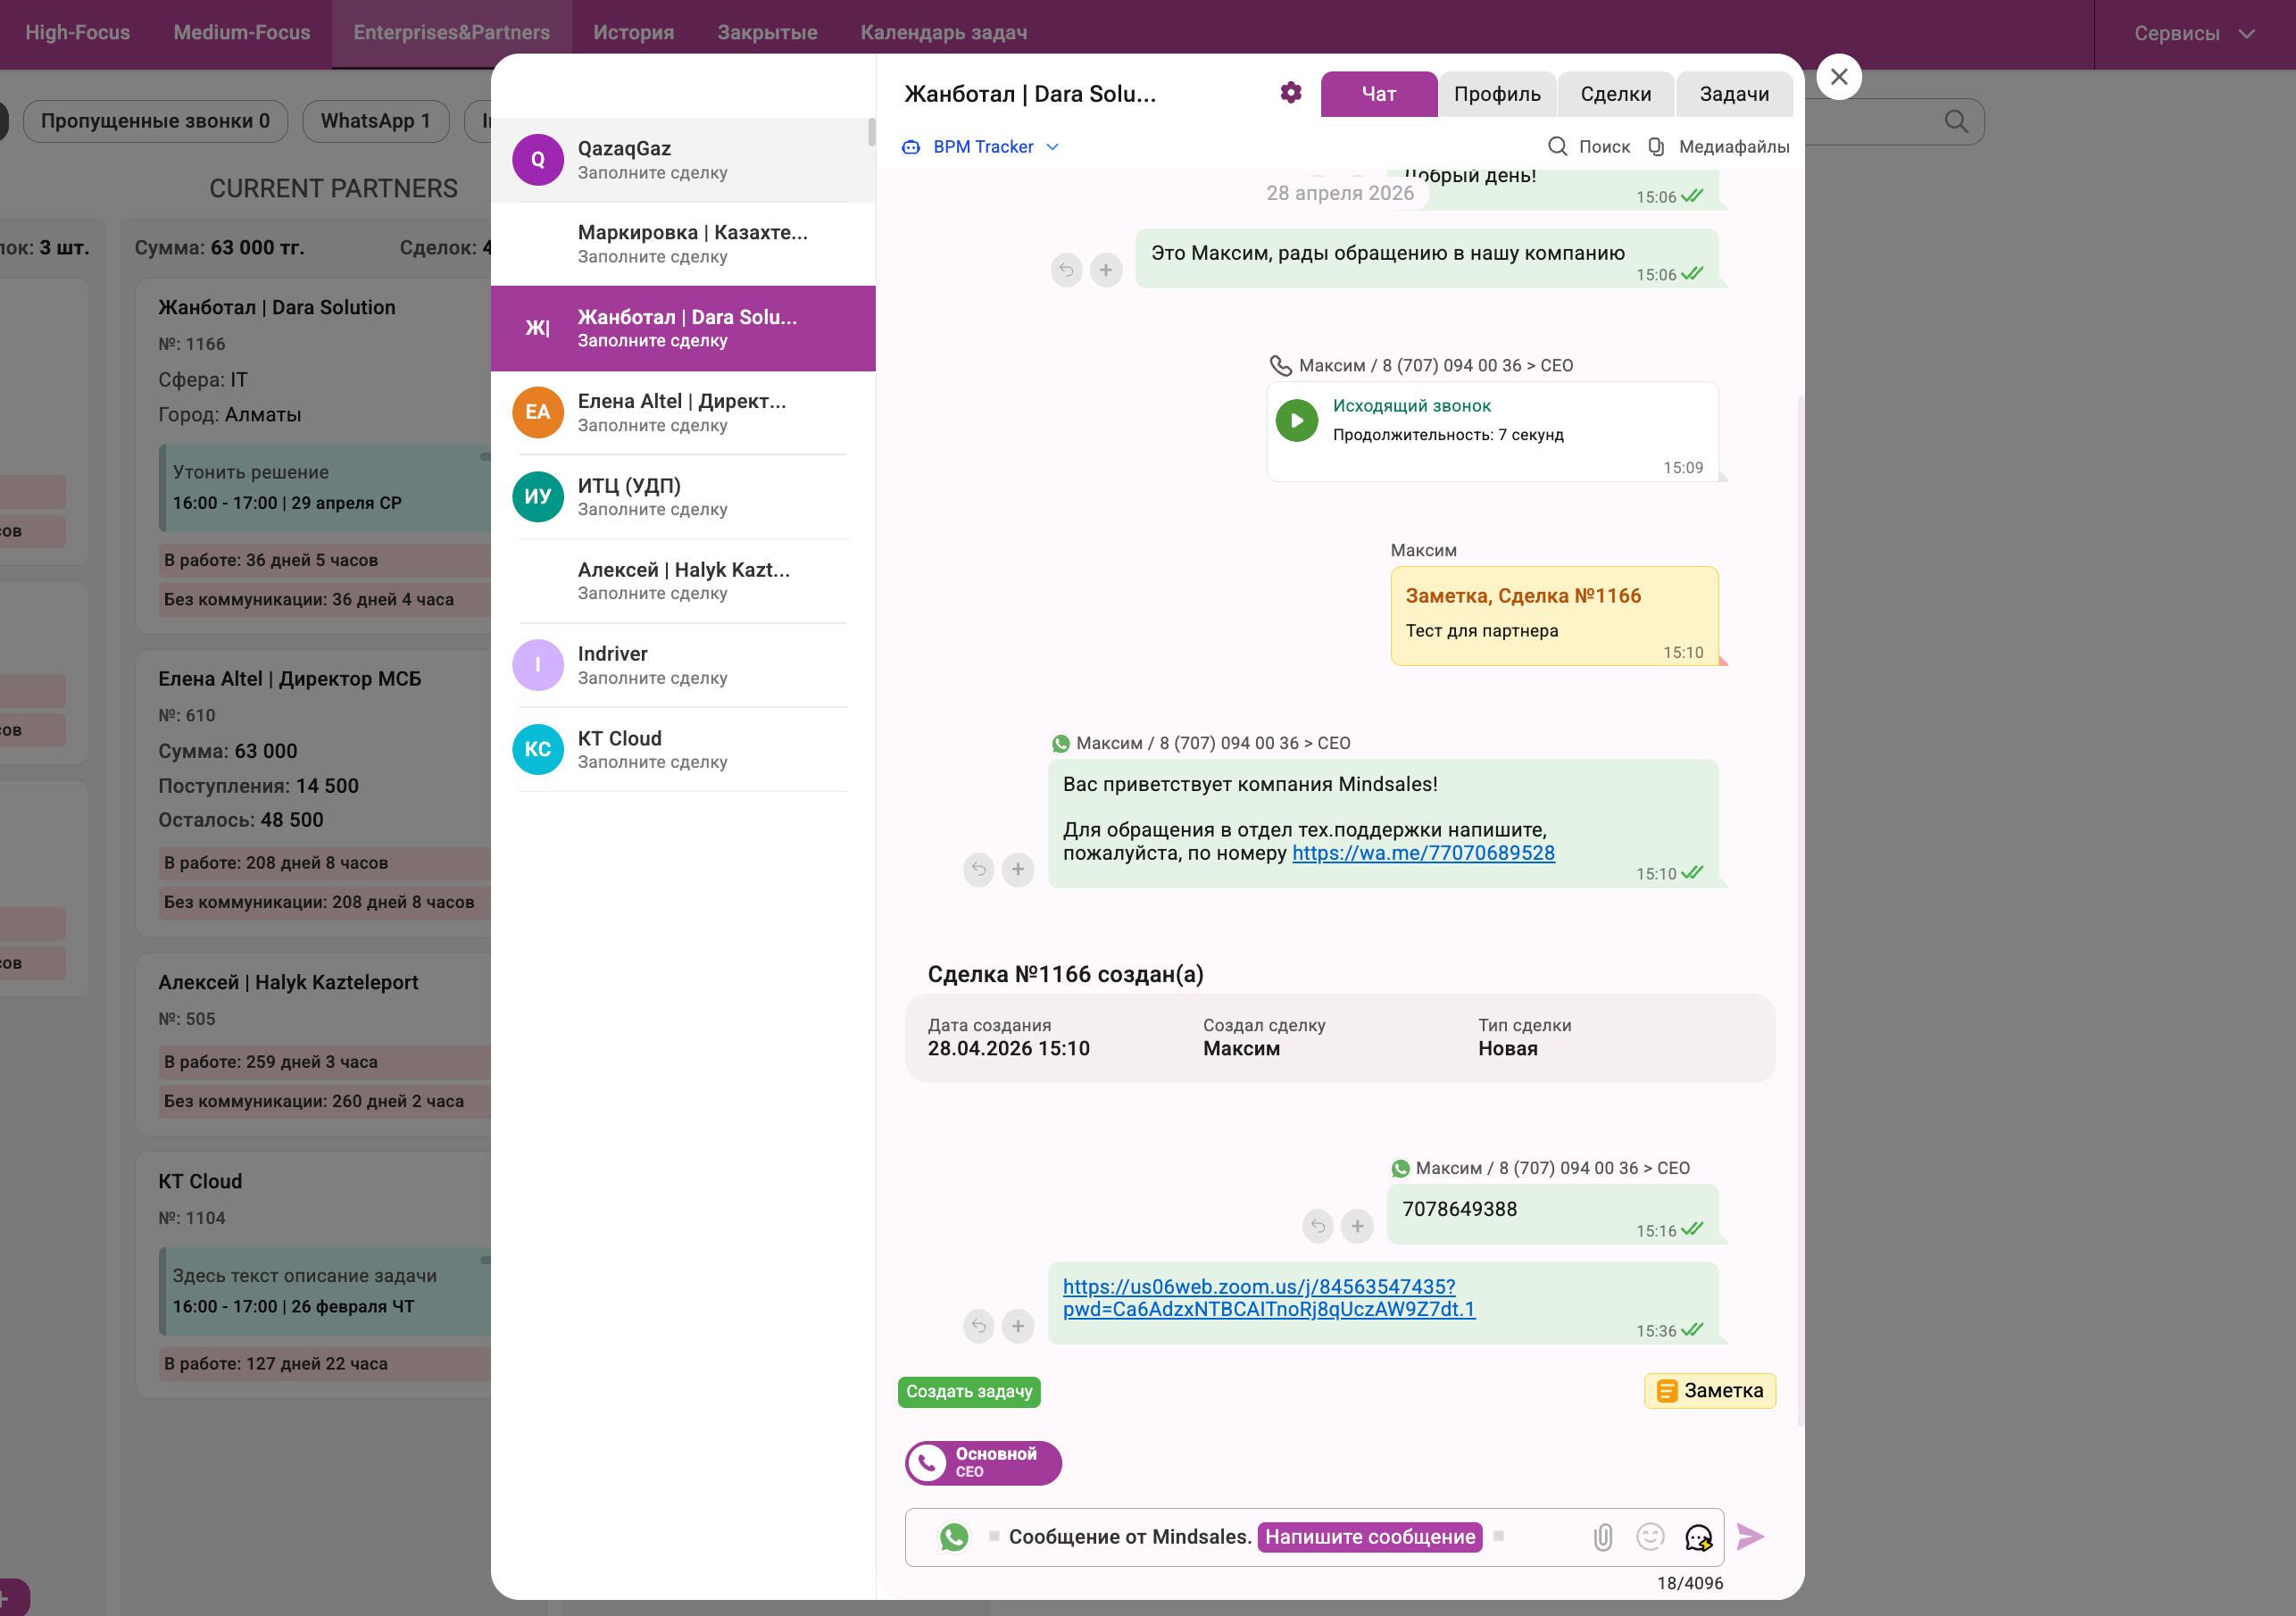2296x1616 pixels.
Task: Select QazaqGaz chat in list
Action: pos(682,160)
